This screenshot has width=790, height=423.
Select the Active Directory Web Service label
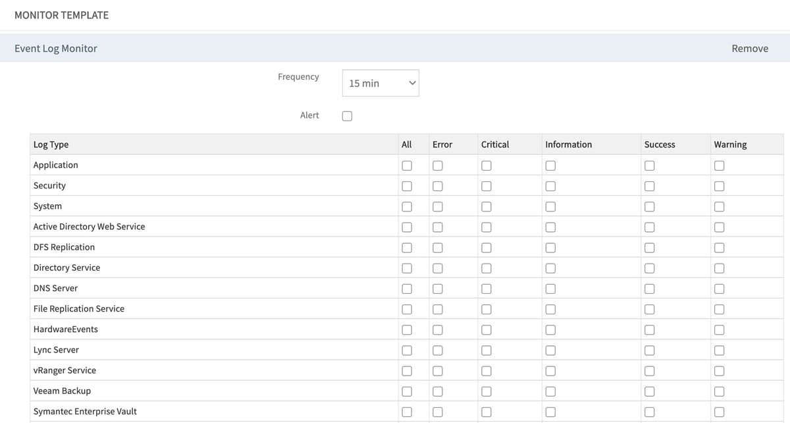click(89, 226)
